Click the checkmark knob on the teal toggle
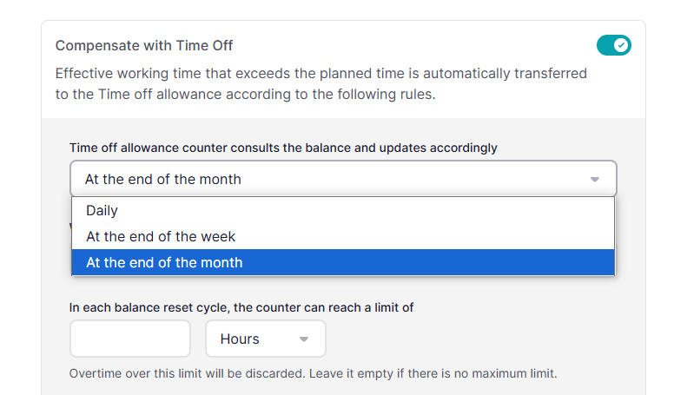Screen dimensions: 674x395 click(x=621, y=45)
